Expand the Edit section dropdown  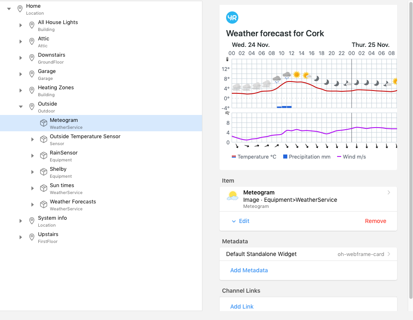[x=240, y=221]
